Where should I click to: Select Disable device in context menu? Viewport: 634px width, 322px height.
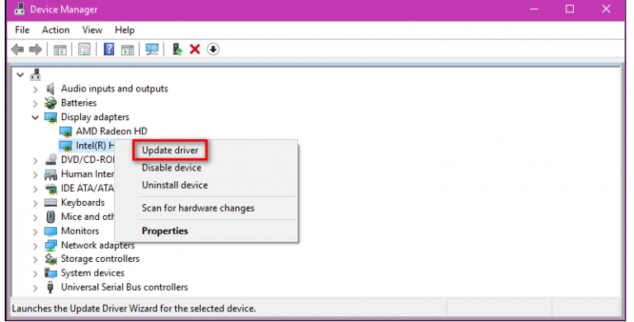[172, 167]
